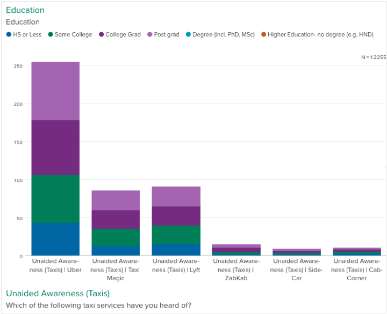Click the N = 12255 sample size text
Viewport: 387px width, 314px height.
point(374,57)
